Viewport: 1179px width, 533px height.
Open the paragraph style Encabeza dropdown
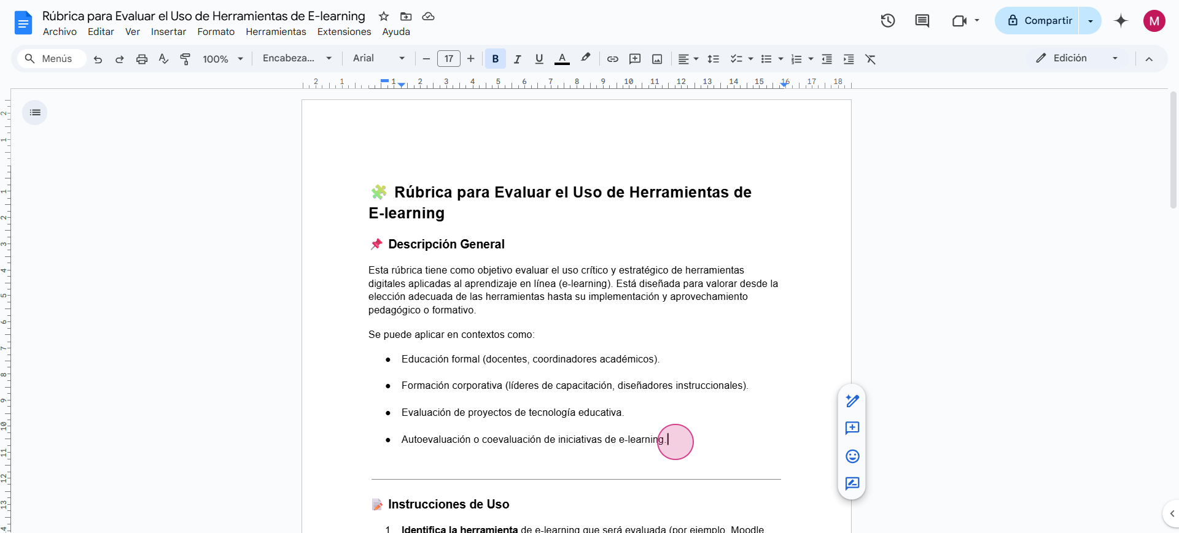tap(297, 58)
